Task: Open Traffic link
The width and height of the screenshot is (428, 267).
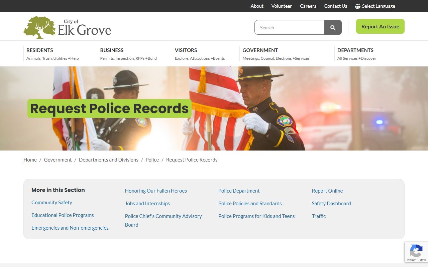Action: pyautogui.click(x=319, y=216)
